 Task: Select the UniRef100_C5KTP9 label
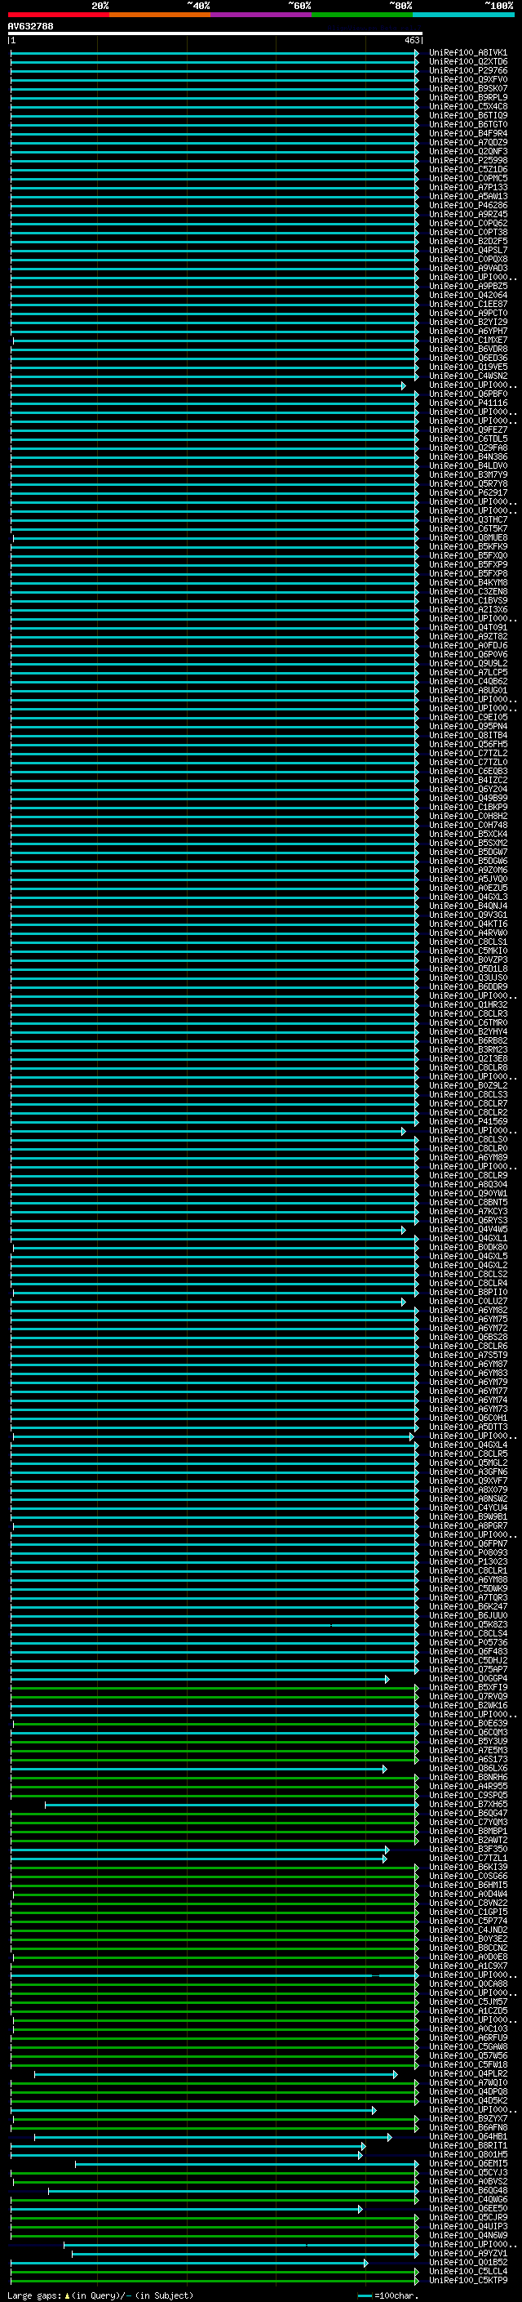(x=467, y=2280)
